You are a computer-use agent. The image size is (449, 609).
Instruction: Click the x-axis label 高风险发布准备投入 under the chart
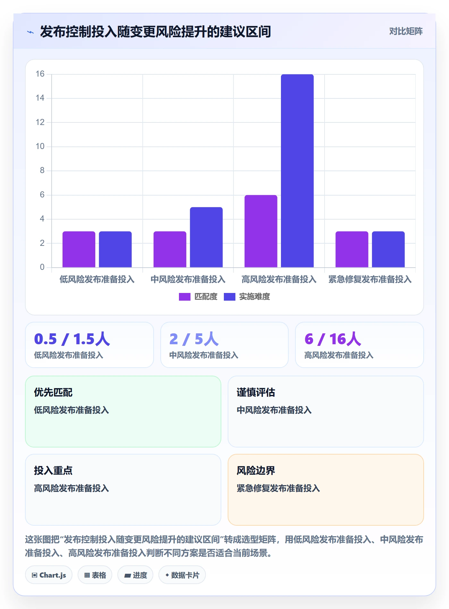point(279,279)
